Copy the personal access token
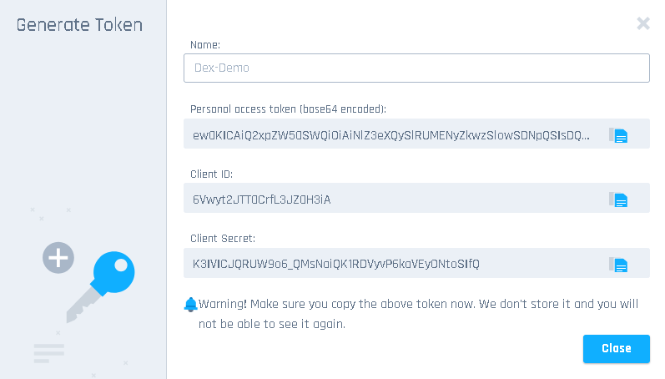The height and width of the screenshot is (379, 665). coord(617,135)
